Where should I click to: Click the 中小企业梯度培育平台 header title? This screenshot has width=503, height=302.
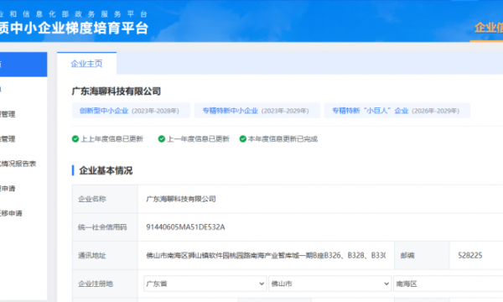tap(74, 29)
